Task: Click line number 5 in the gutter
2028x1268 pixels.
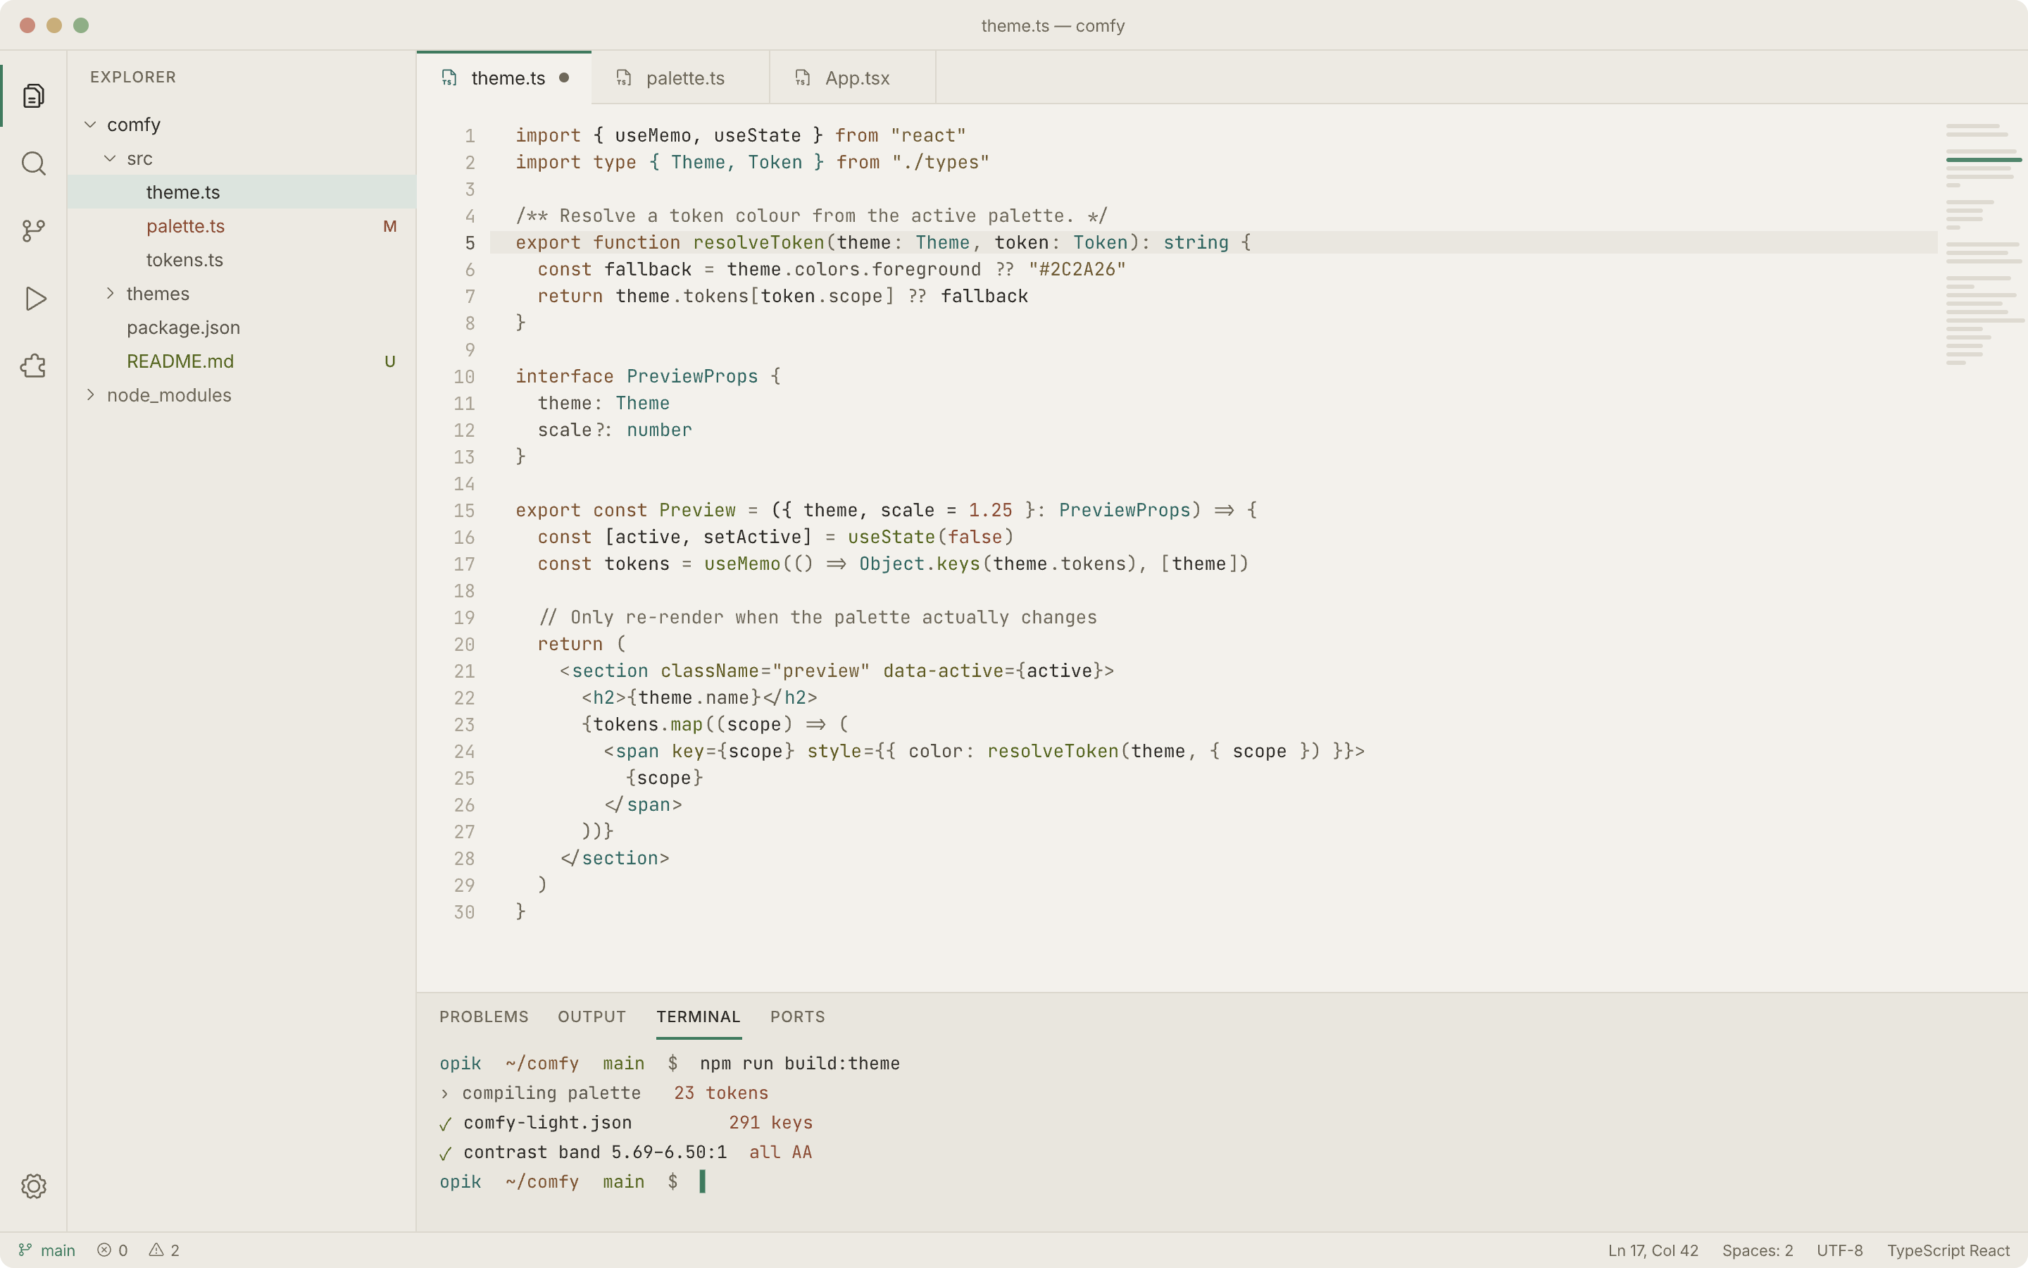Action: [470, 242]
